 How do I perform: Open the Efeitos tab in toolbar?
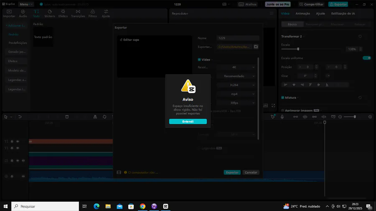(63, 14)
